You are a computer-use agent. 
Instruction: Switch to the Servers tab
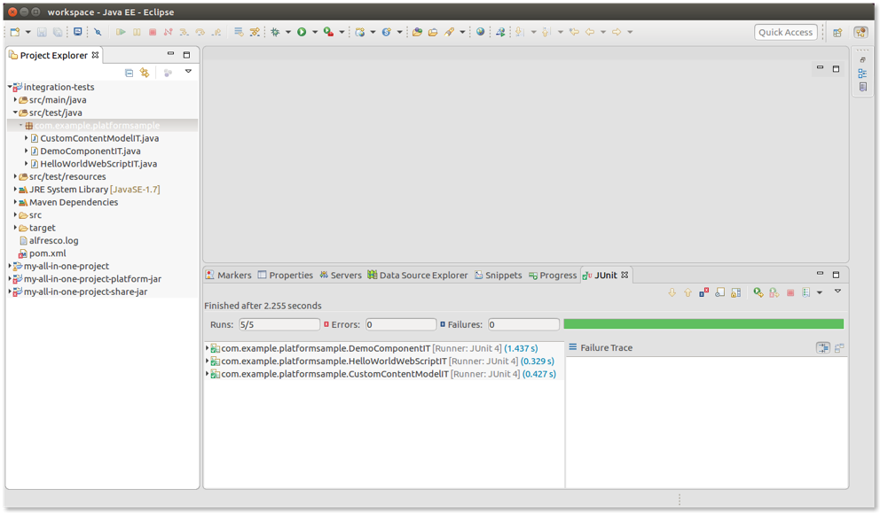[x=341, y=276]
